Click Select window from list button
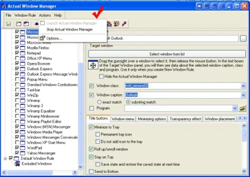 pos(167,54)
